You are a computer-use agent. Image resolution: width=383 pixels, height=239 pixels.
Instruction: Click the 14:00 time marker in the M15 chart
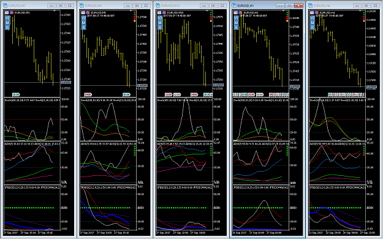tap(194, 94)
